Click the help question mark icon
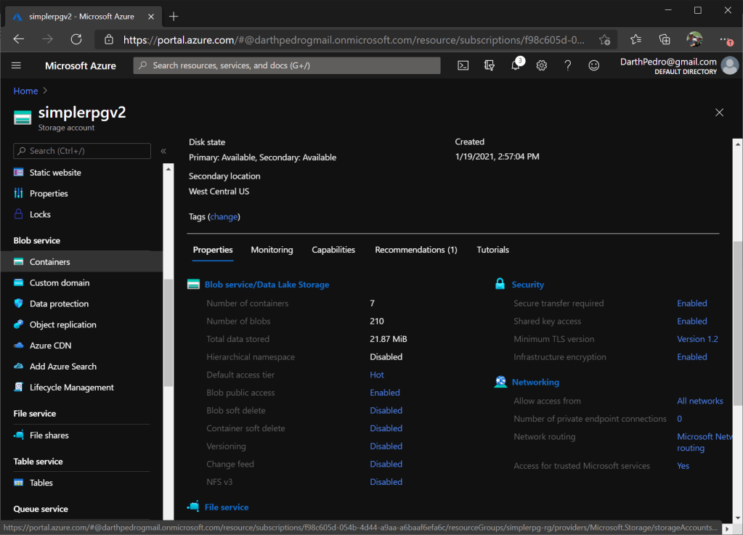This screenshot has width=743, height=535. coord(568,65)
